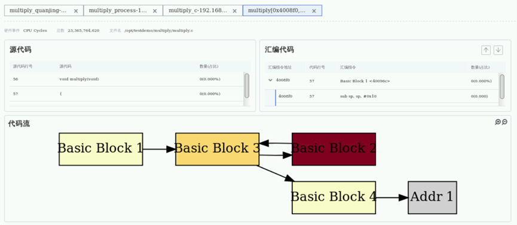Click the 汇编指令地址 column header
Viewport: 517px width, 225px height.
[280, 67]
